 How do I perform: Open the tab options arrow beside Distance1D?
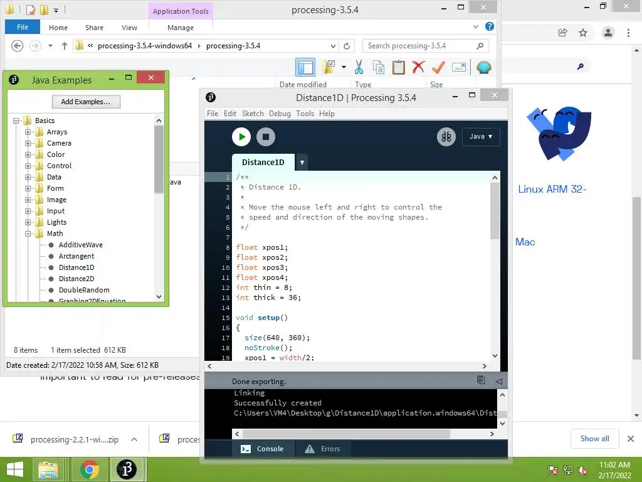click(x=302, y=163)
